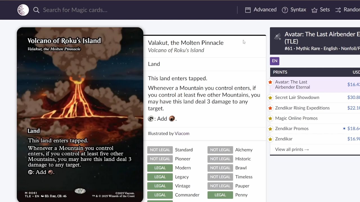Screen dimensions: 360x202
Task: Click the "This land enters tapped." oracle text
Action: point(177,78)
